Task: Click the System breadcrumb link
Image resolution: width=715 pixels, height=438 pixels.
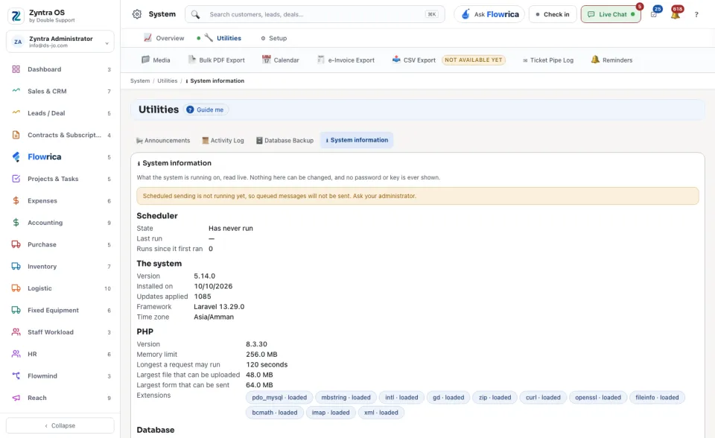Action: coord(140,80)
